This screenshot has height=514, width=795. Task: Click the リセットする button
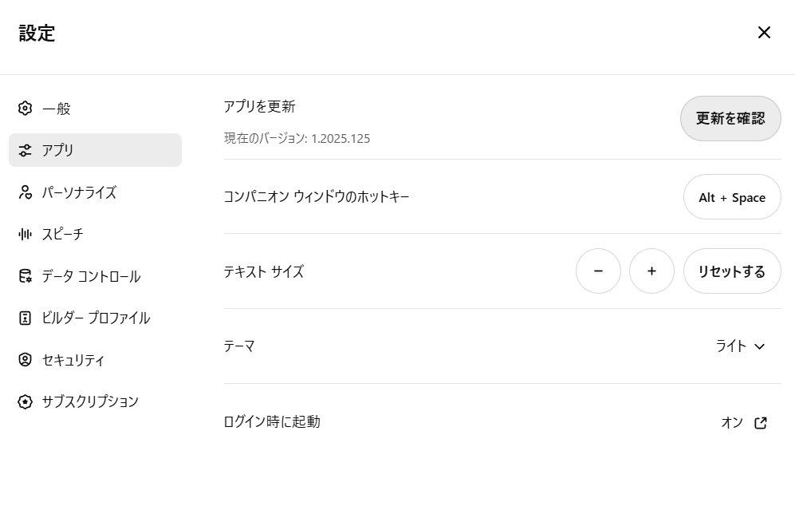pos(732,271)
